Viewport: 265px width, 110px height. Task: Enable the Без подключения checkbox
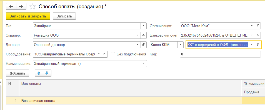click(113, 54)
